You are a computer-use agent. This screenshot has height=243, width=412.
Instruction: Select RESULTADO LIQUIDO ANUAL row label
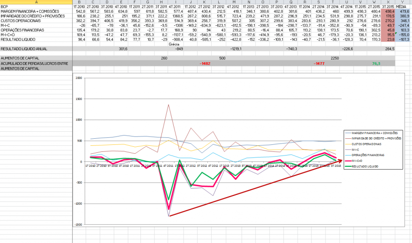[x=24, y=49]
